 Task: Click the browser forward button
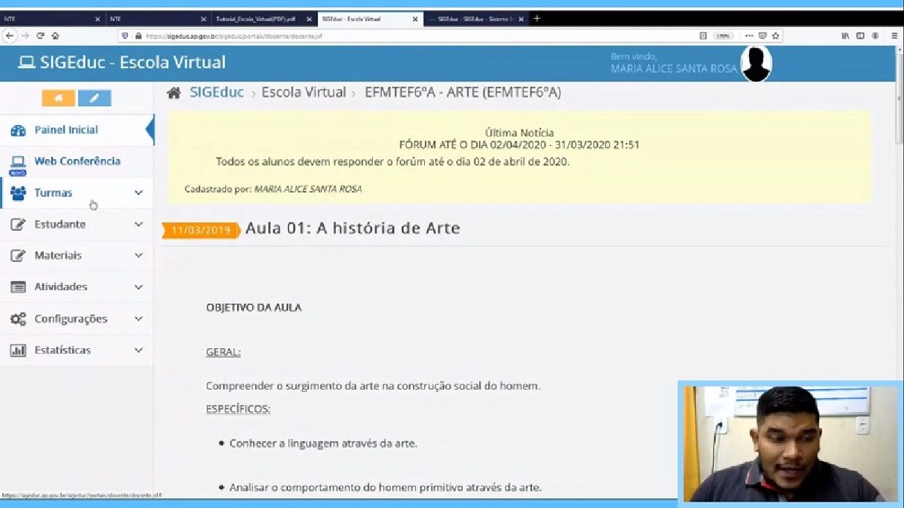(x=26, y=35)
